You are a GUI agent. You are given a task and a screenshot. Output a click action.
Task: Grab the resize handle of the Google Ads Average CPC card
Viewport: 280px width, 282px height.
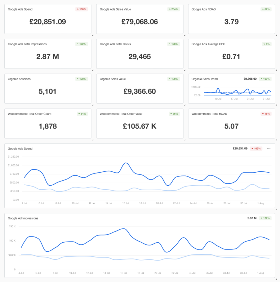pyautogui.click(x=276, y=70)
